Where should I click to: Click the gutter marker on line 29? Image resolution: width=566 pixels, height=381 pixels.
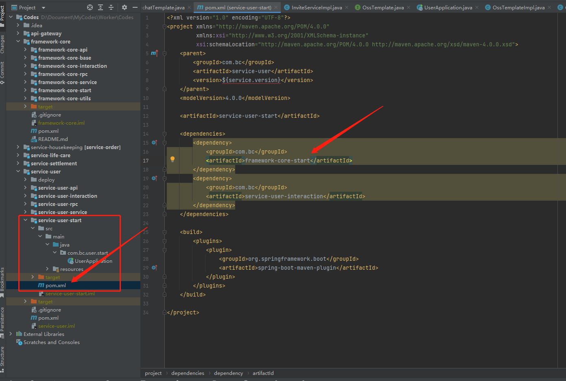(x=154, y=268)
